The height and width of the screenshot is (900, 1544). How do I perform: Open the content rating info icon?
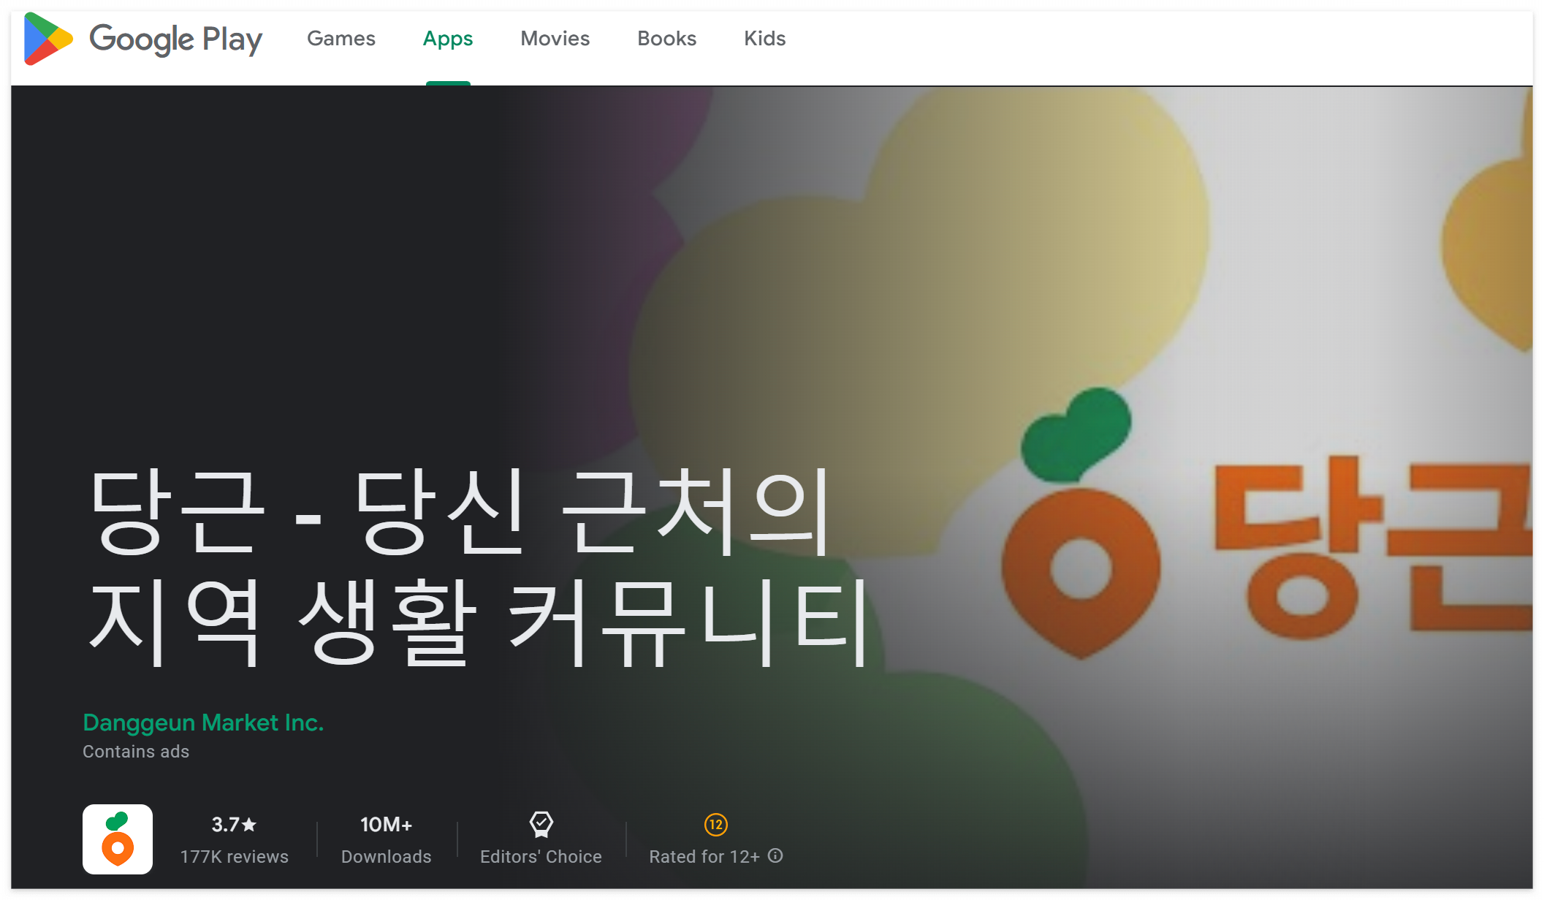(776, 856)
